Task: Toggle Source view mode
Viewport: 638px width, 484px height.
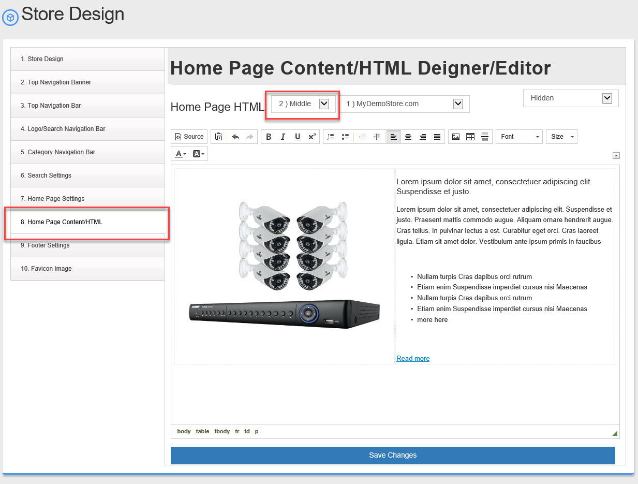Action: click(189, 137)
